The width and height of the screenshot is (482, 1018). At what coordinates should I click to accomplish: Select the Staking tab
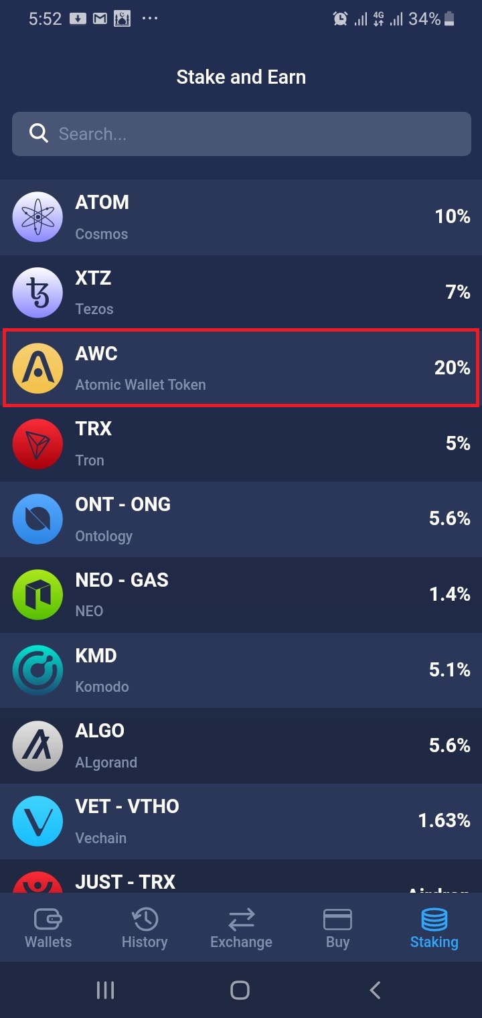click(434, 928)
